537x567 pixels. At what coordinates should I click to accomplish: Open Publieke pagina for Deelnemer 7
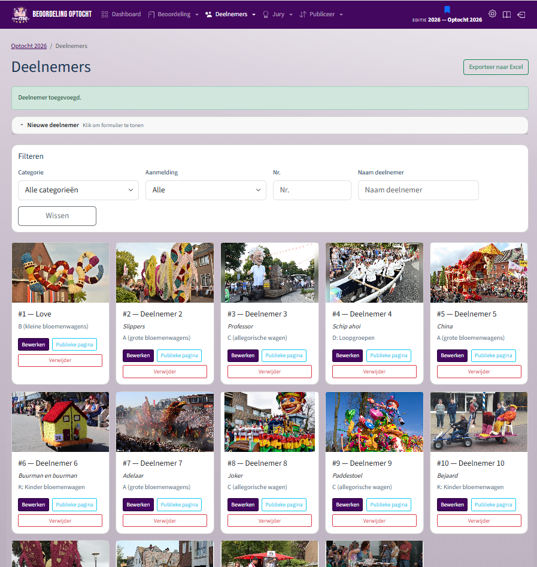(x=179, y=505)
